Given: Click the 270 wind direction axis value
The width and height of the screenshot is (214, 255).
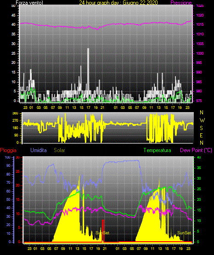Looking at the screenshot, I should pos(16,121).
